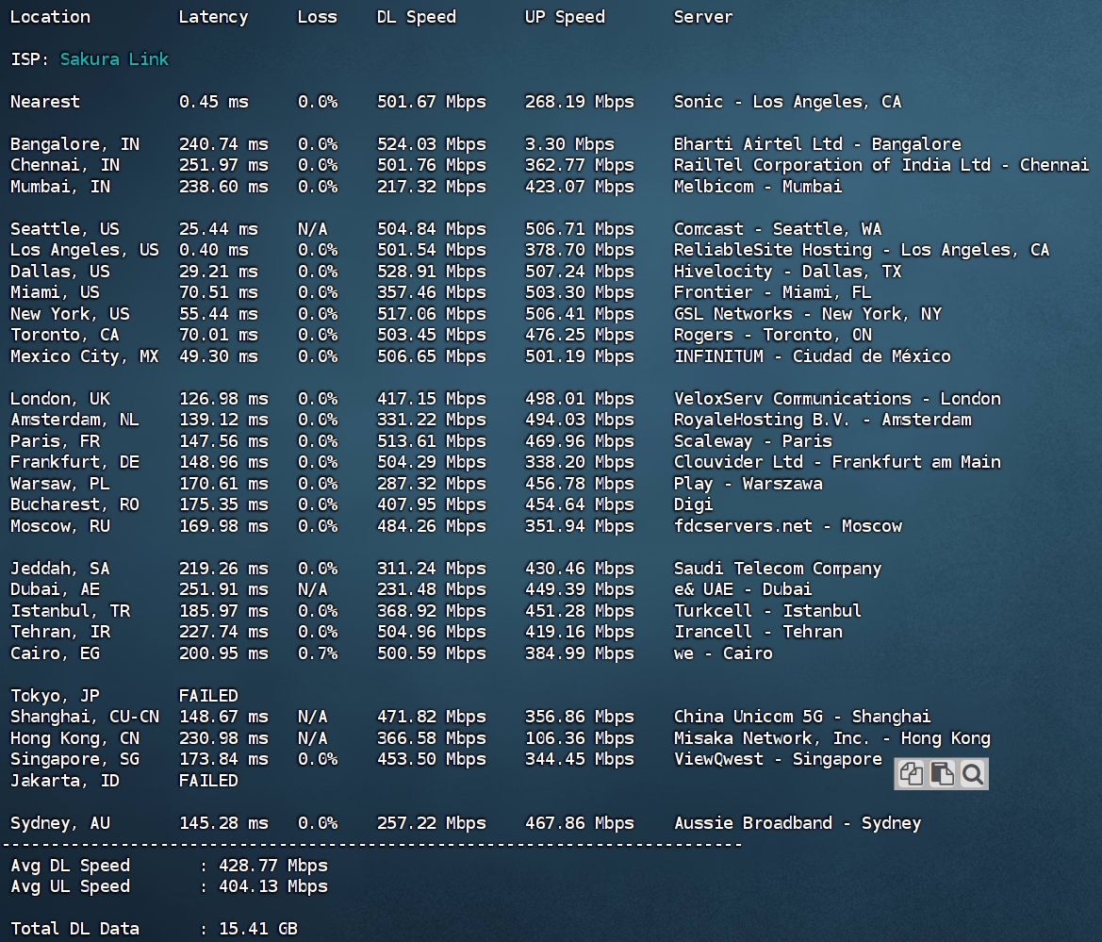Click 'Rogers - Toronto, ON' server
Viewport: 1102px width, 942px height.
(772, 335)
